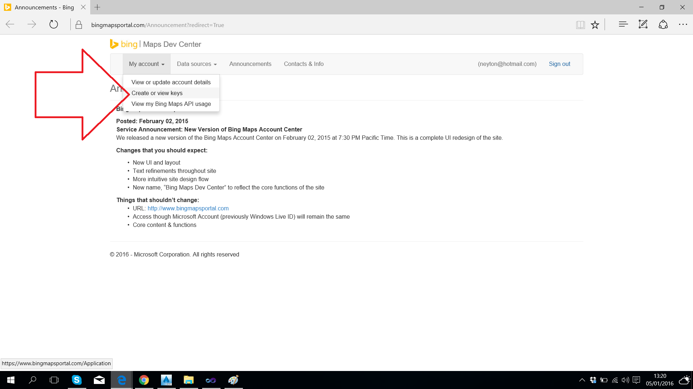Image resolution: width=693 pixels, height=389 pixels.
Task: Click 'Changes that you should expect:' text
Action: (162, 150)
